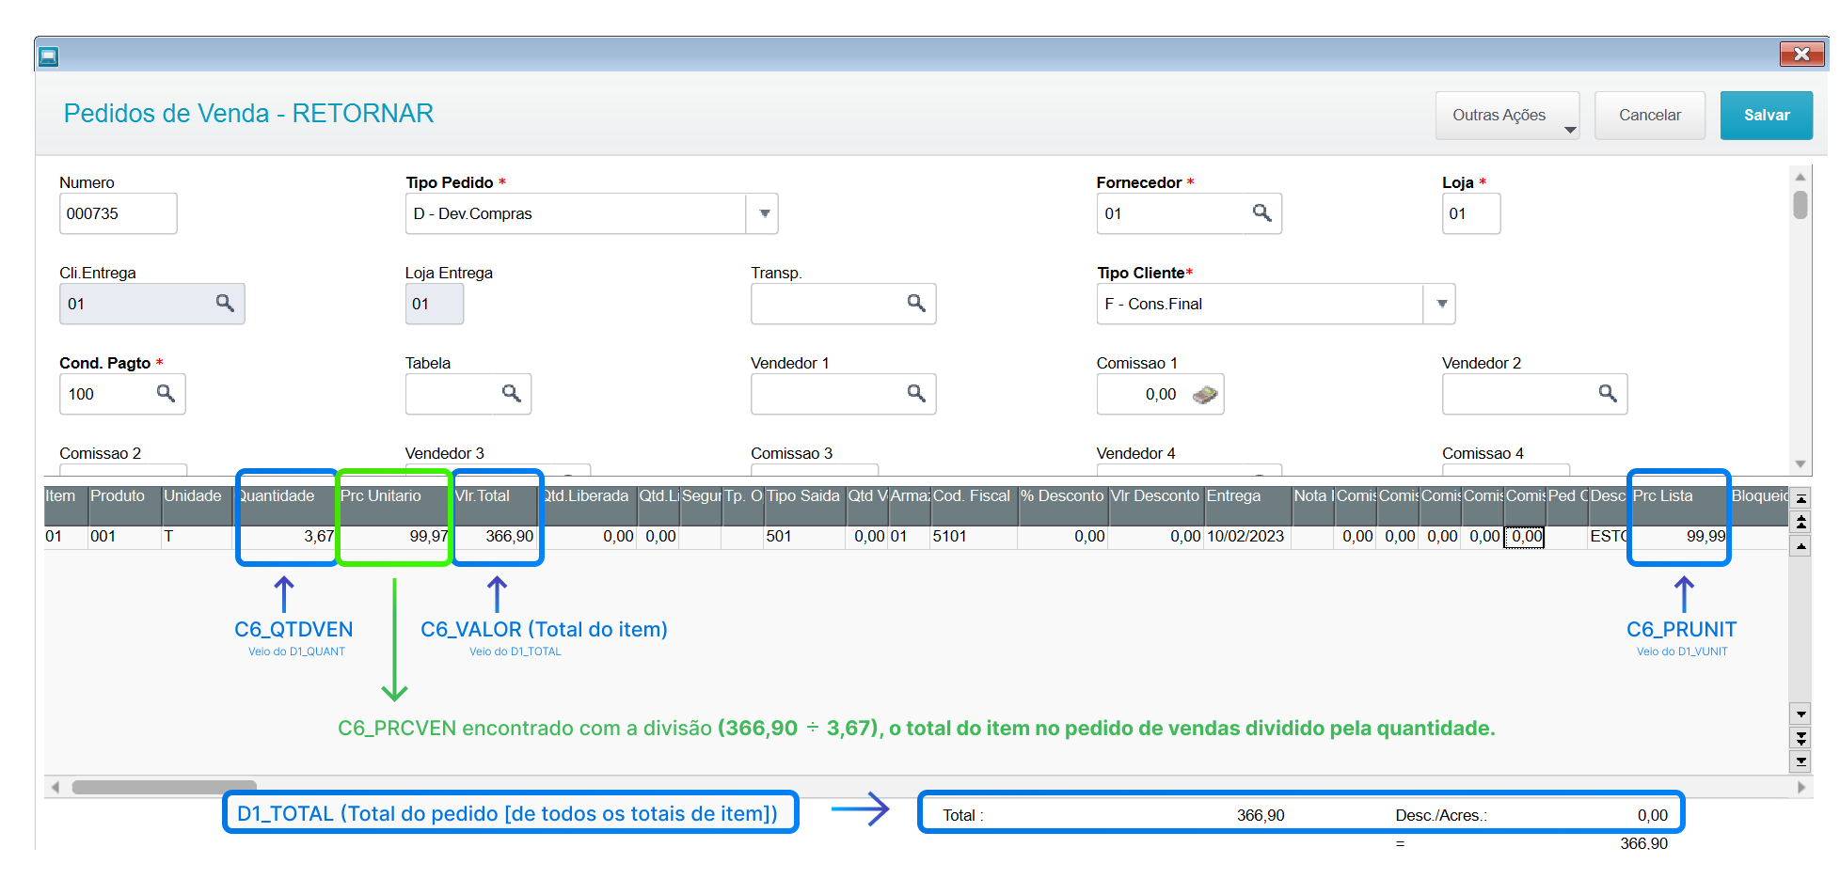Click the window icon in title bar
Viewport: 1840px width, 879px height.
(49, 56)
